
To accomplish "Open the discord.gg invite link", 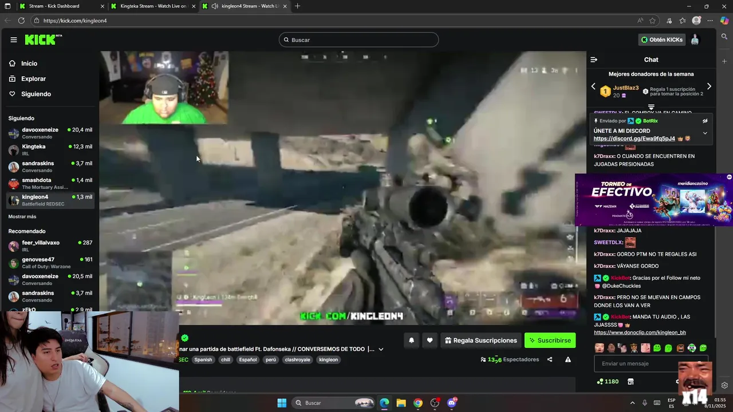I will (634, 139).
